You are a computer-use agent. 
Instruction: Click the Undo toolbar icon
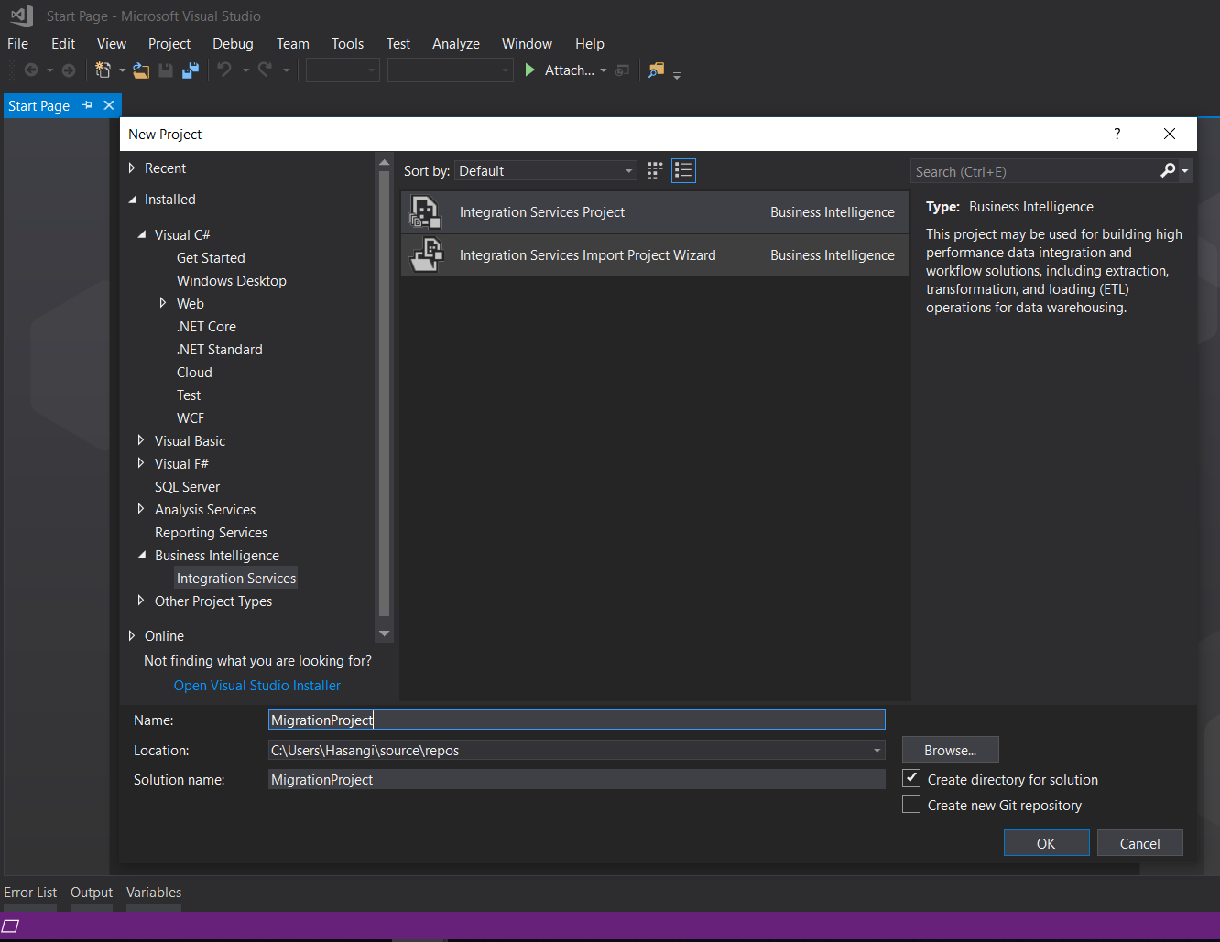(224, 70)
